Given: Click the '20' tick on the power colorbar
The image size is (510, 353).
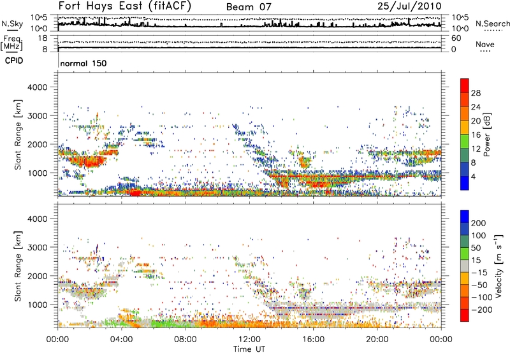Looking at the screenshot, I should click(x=476, y=121).
